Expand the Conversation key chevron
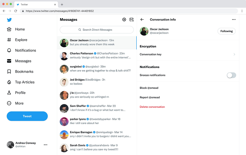This screenshot has height=155, width=246. tap(234, 55)
